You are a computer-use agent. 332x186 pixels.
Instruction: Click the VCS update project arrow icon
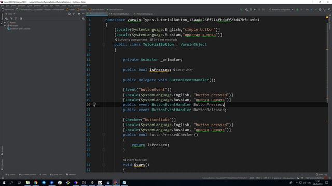311,10
